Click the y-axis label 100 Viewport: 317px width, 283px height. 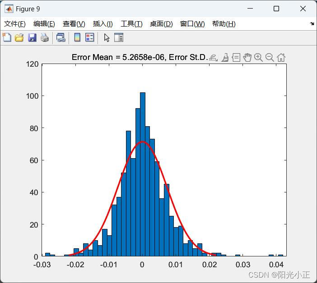pyautogui.click(x=33, y=96)
